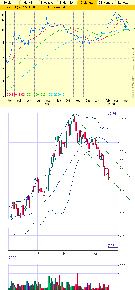
Task: Switch to the Intraday tab
Action: tap(10, 3)
